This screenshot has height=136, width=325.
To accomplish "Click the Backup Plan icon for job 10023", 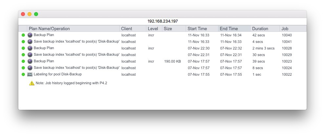I will [30, 61].
